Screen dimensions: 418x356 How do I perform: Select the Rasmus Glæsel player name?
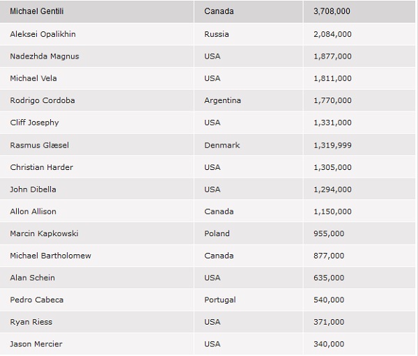(x=40, y=145)
